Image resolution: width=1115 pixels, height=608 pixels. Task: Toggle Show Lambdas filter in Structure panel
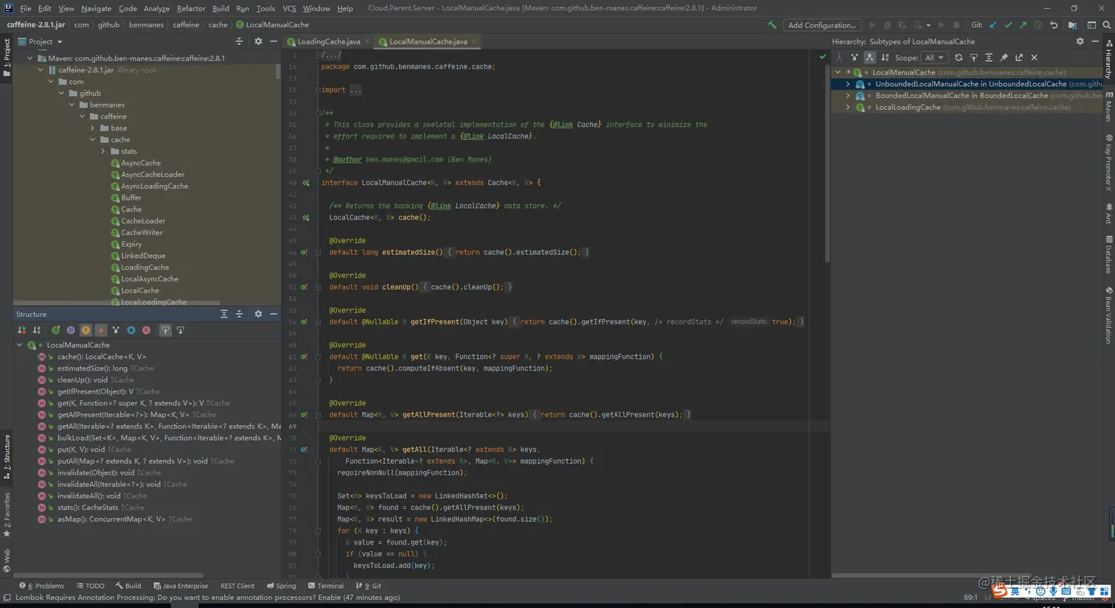click(146, 330)
